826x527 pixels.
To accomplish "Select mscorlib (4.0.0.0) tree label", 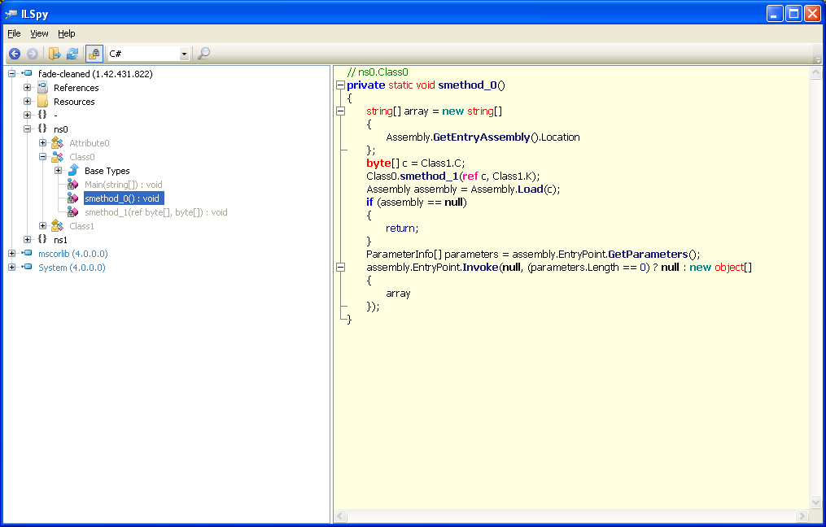I will [72, 254].
